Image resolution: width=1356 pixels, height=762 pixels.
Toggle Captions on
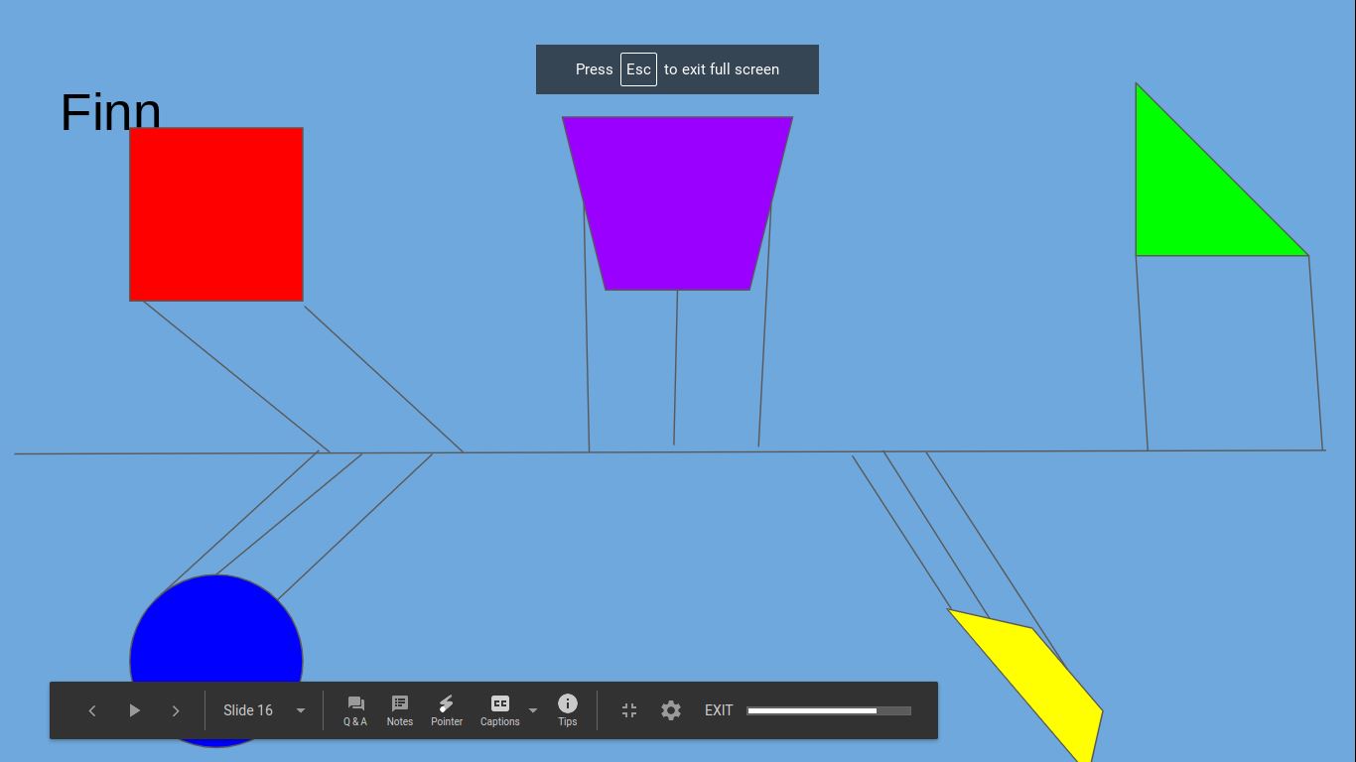tap(499, 710)
